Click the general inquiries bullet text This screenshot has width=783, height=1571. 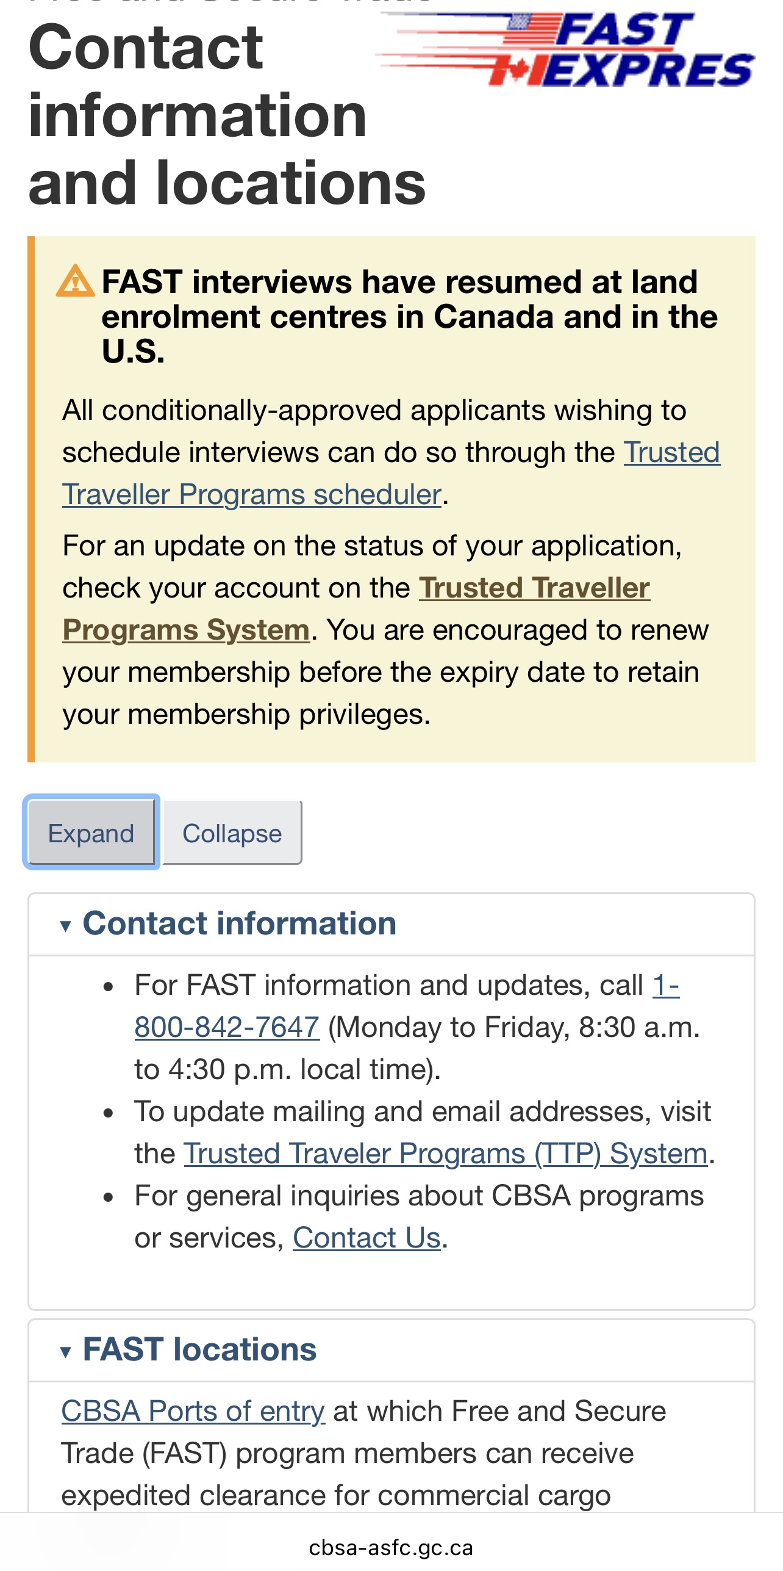point(419,1216)
